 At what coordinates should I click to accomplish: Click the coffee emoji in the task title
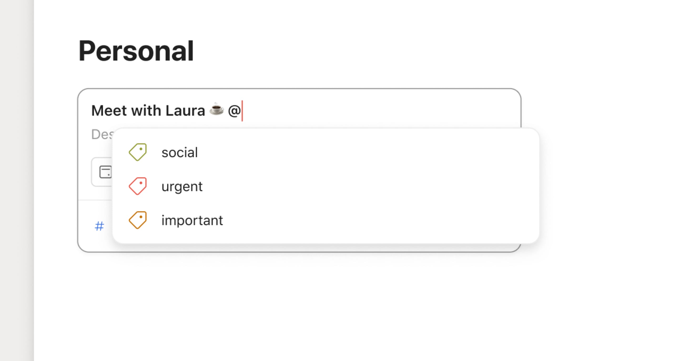point(216,110)
